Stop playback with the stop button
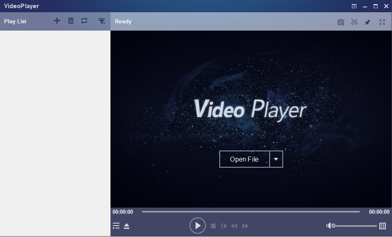392x237 pixels. [213, 226]
